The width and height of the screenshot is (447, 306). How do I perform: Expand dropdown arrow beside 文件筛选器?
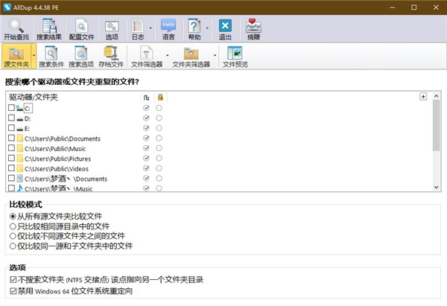click(x=168, y=56)
